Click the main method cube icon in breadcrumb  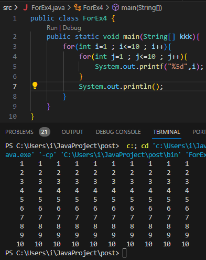point(115,8)
